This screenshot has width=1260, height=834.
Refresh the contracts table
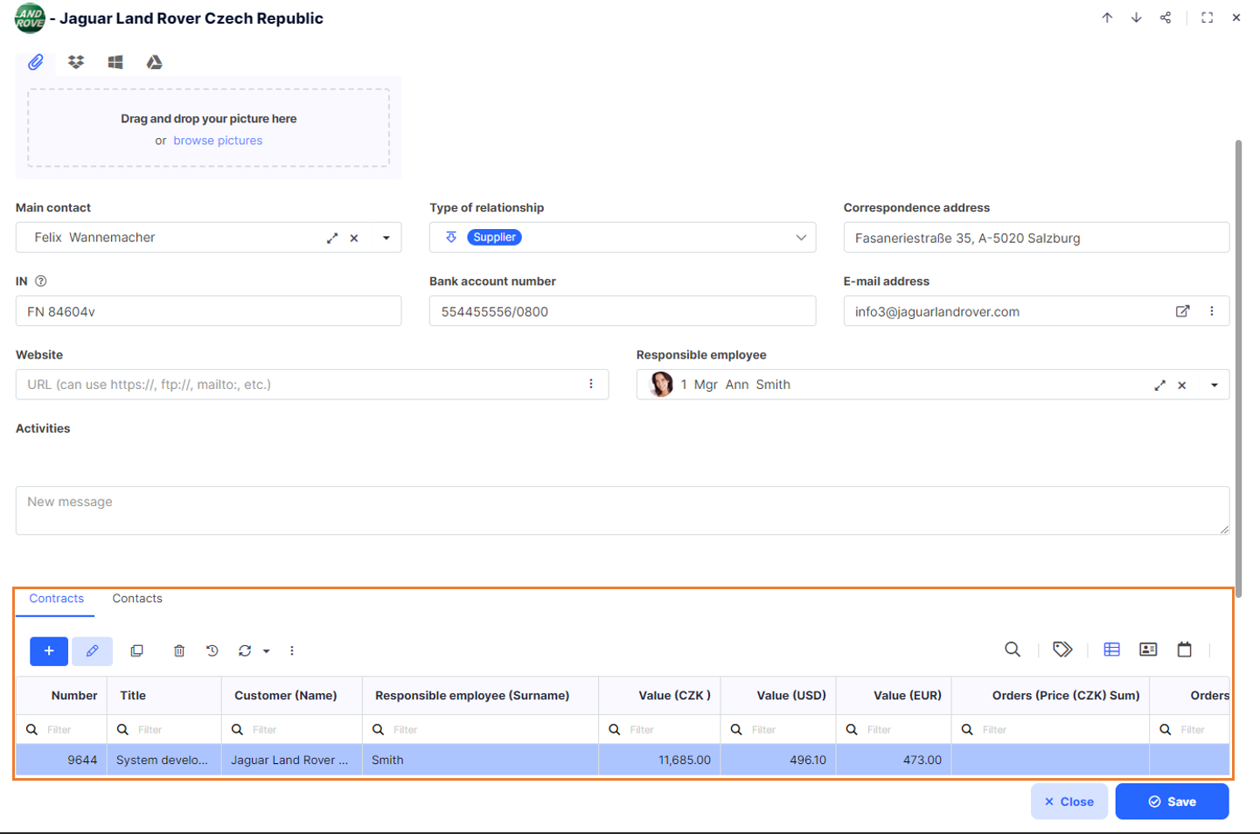pos(245,651)
